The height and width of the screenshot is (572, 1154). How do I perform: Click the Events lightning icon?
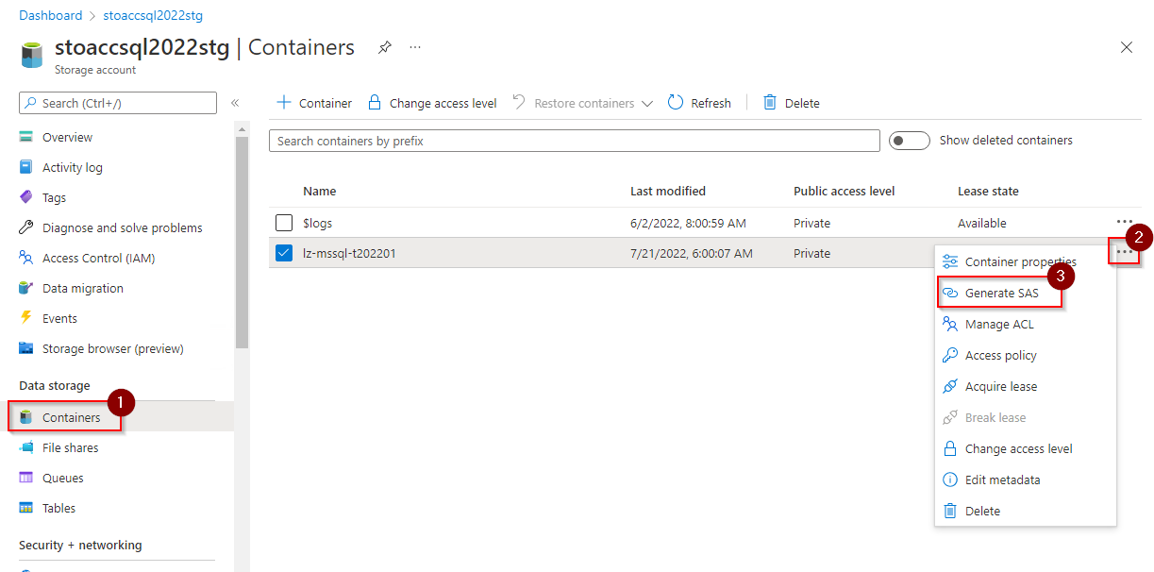point(26,319)
